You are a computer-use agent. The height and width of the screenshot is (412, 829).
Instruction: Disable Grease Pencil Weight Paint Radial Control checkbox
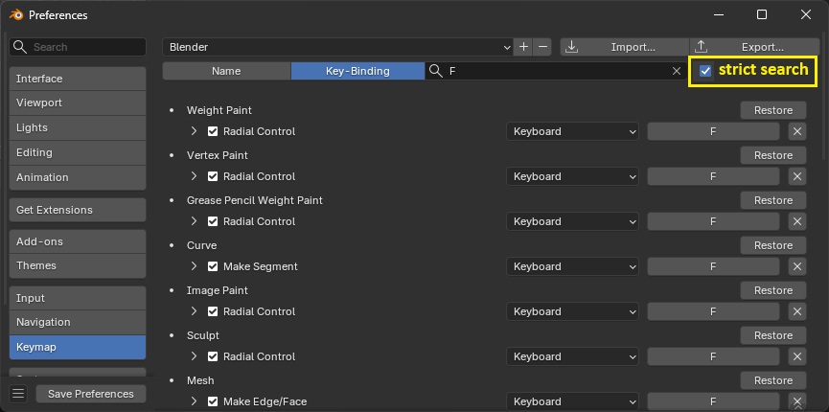click(x=213, y=221)
